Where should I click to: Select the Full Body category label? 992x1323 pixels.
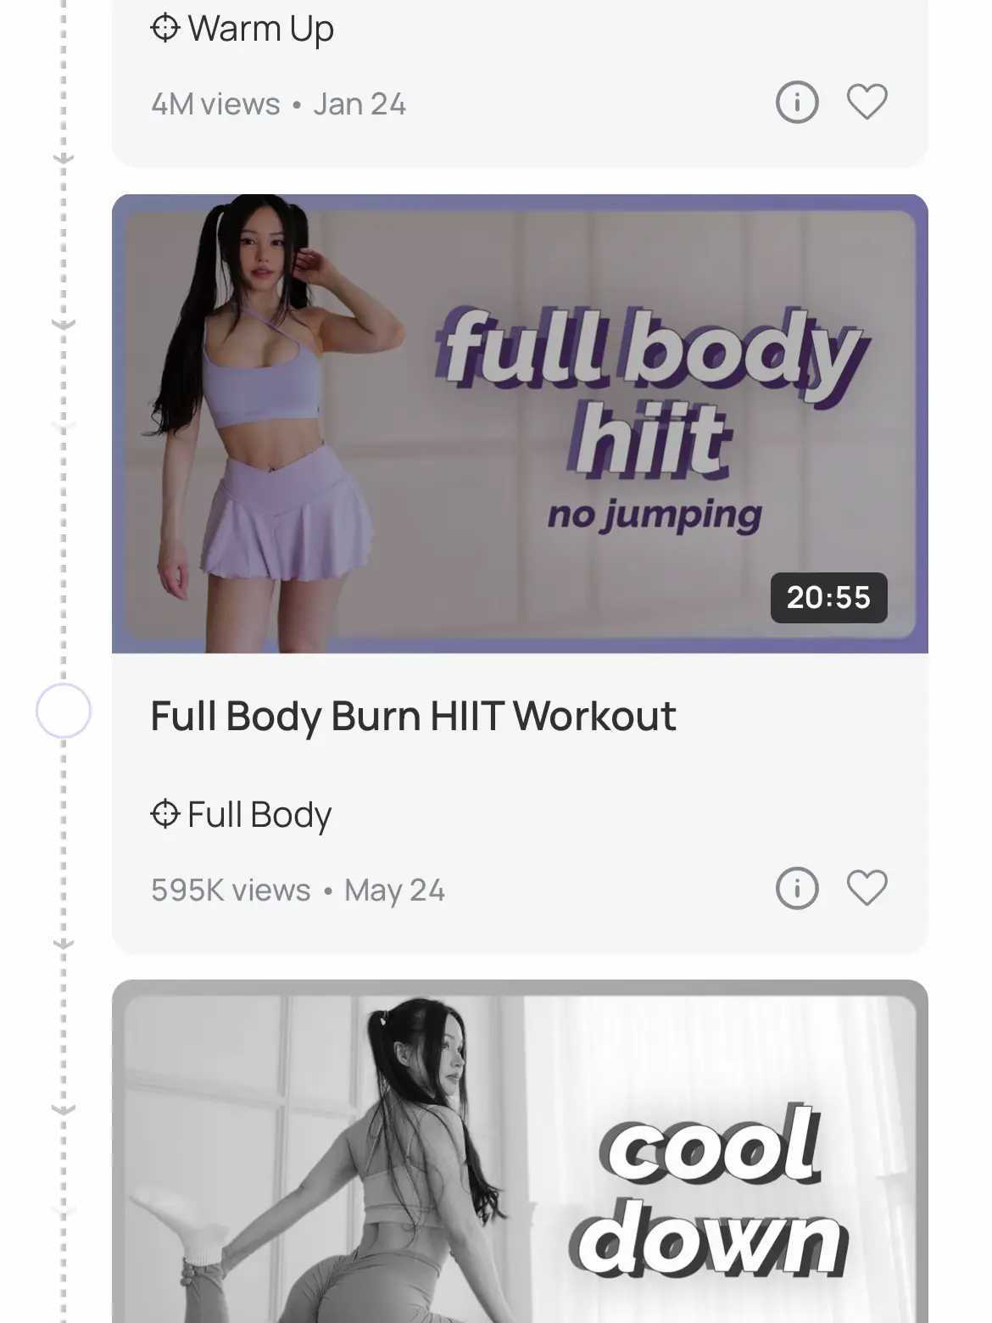click(259, 815)
